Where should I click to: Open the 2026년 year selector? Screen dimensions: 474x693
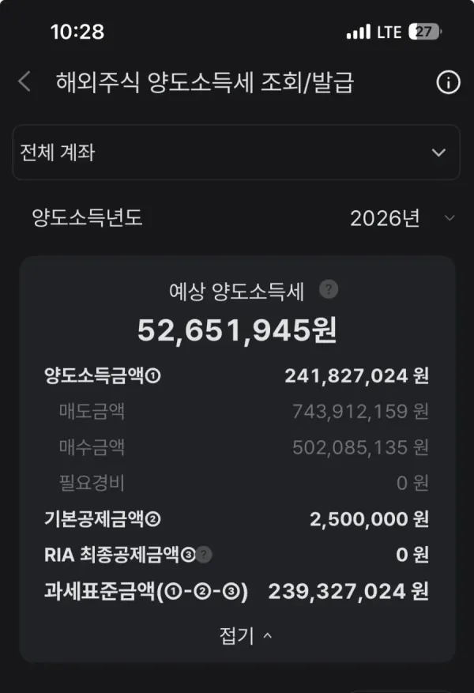tap(402, 218)
